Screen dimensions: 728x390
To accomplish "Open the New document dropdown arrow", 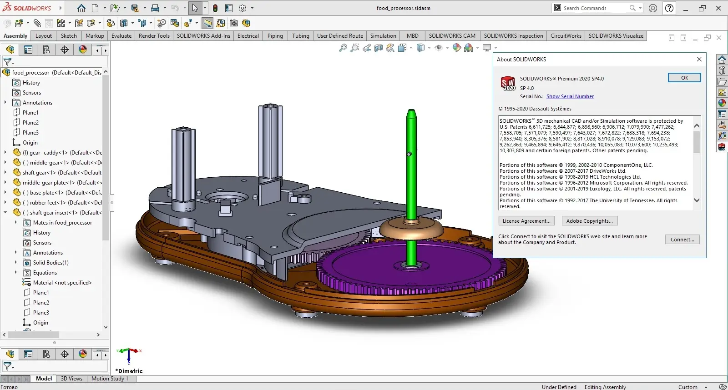I will (105, 8).
